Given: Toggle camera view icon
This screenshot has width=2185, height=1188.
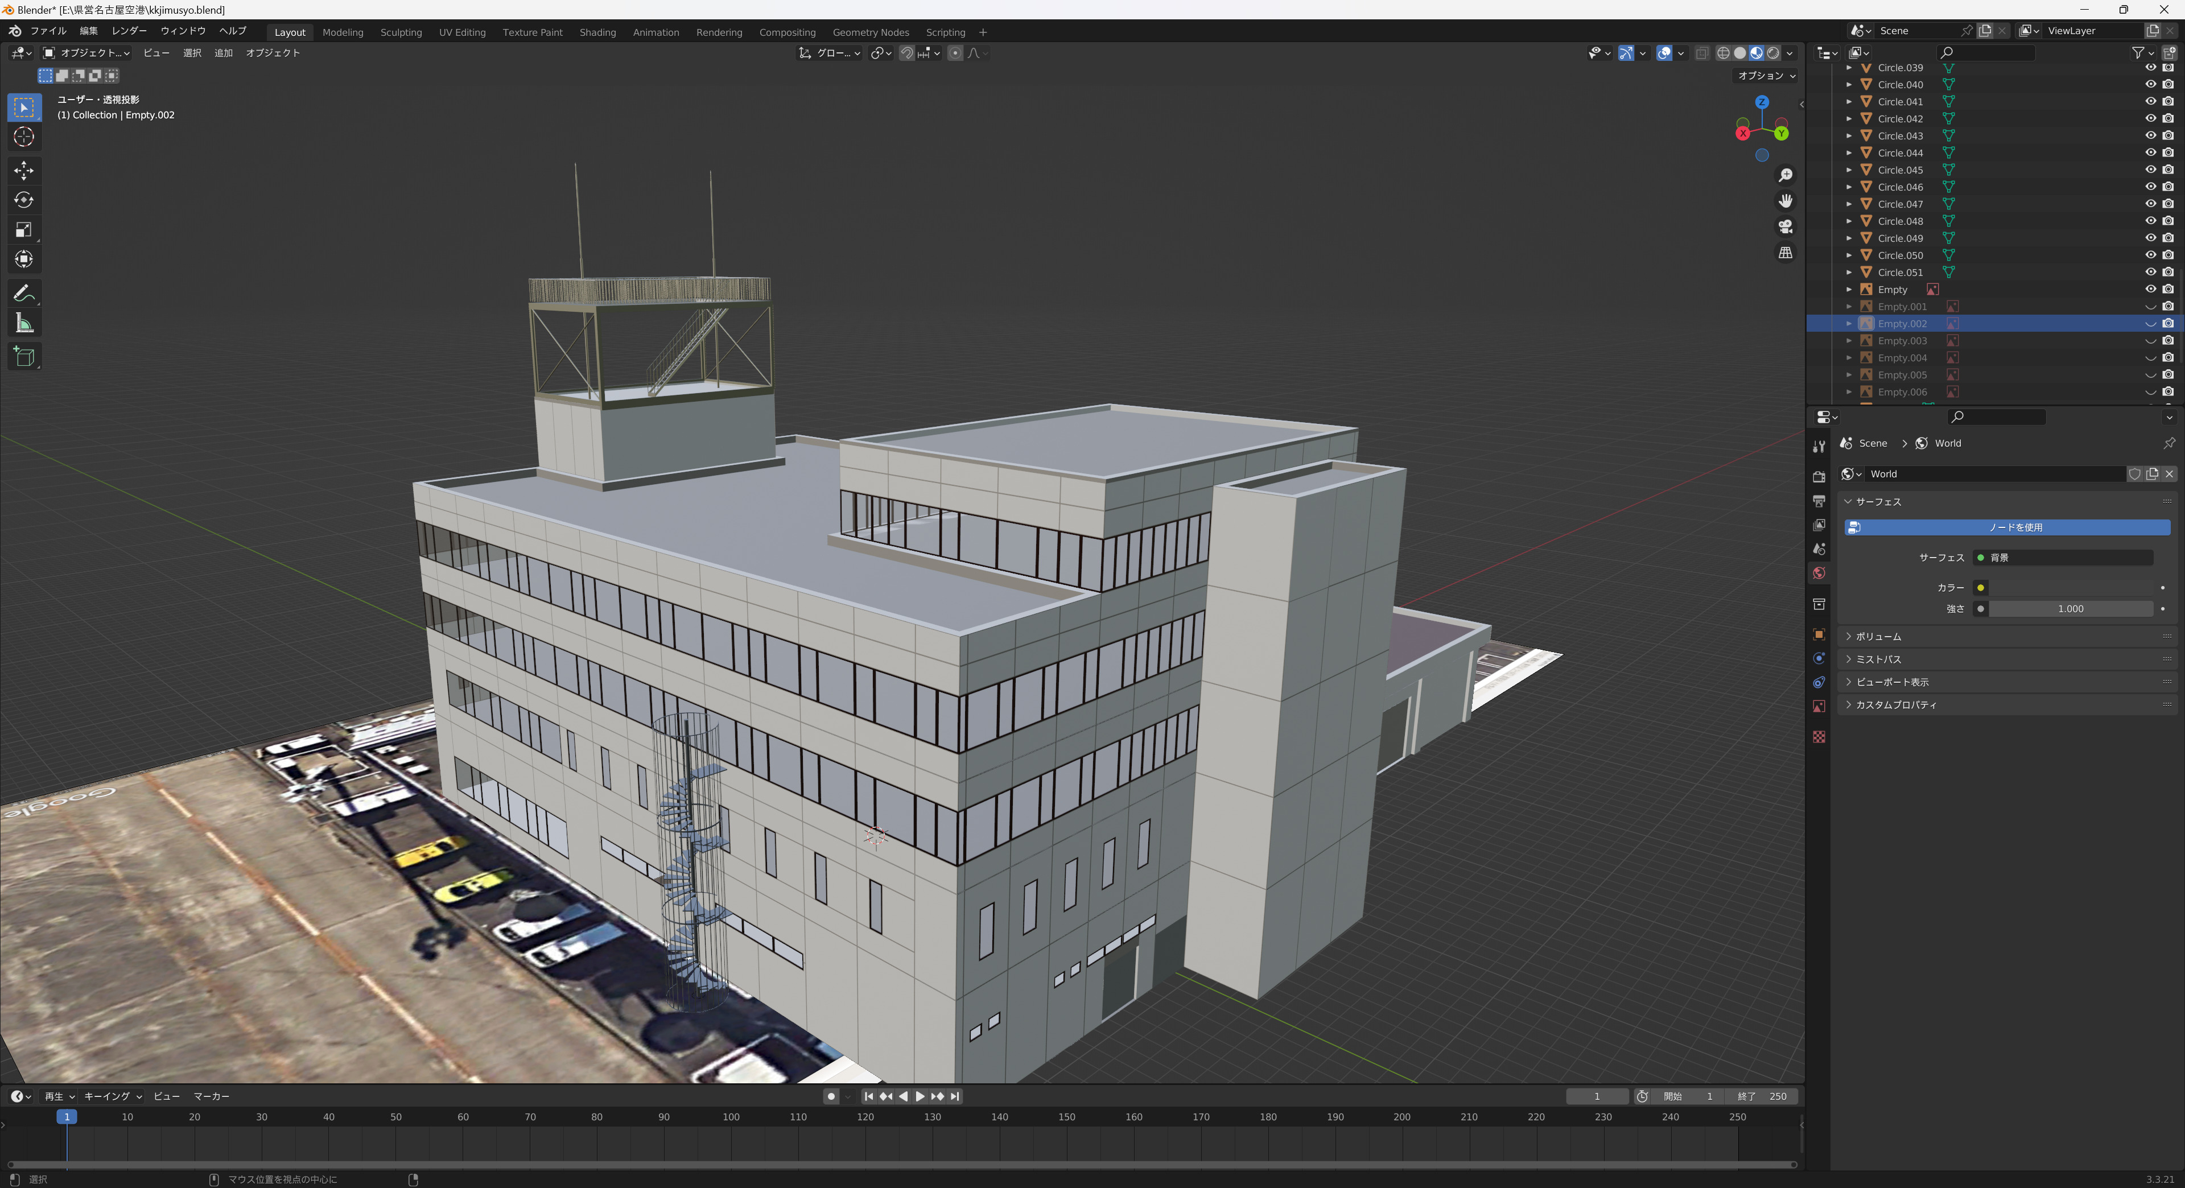Looking at the screenshot, I should (1786, 226).
